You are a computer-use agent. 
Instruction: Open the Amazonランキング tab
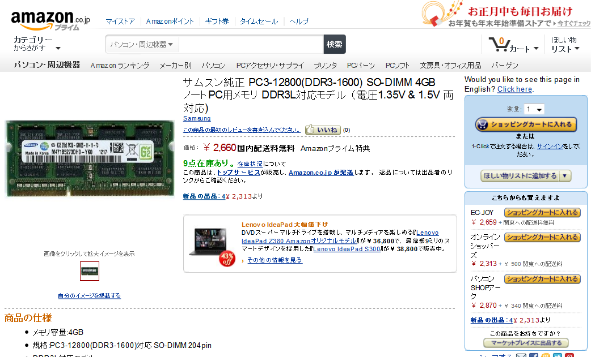tap(120, 66)
